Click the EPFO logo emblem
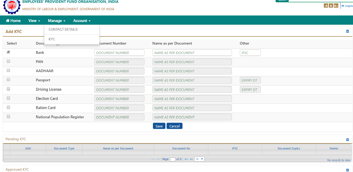The width and height of the screenshot is (353, 172). [x=11, y=6]
